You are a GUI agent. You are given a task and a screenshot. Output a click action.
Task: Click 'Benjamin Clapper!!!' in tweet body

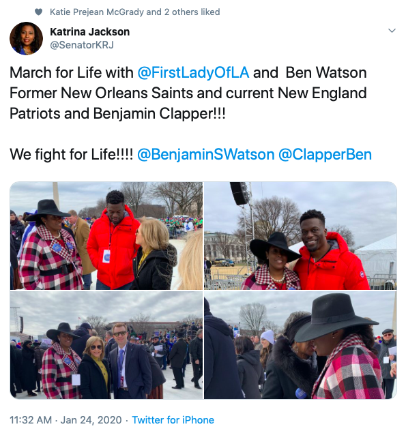tap(159, 113)
